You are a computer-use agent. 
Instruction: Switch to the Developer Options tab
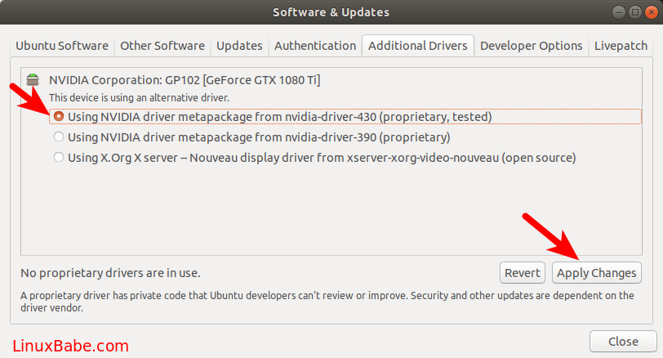[x=531, y=46]
